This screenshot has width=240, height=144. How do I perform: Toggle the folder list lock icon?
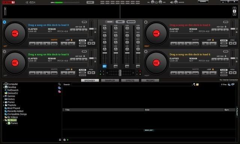pyautogui.click(x=60, y=140)
